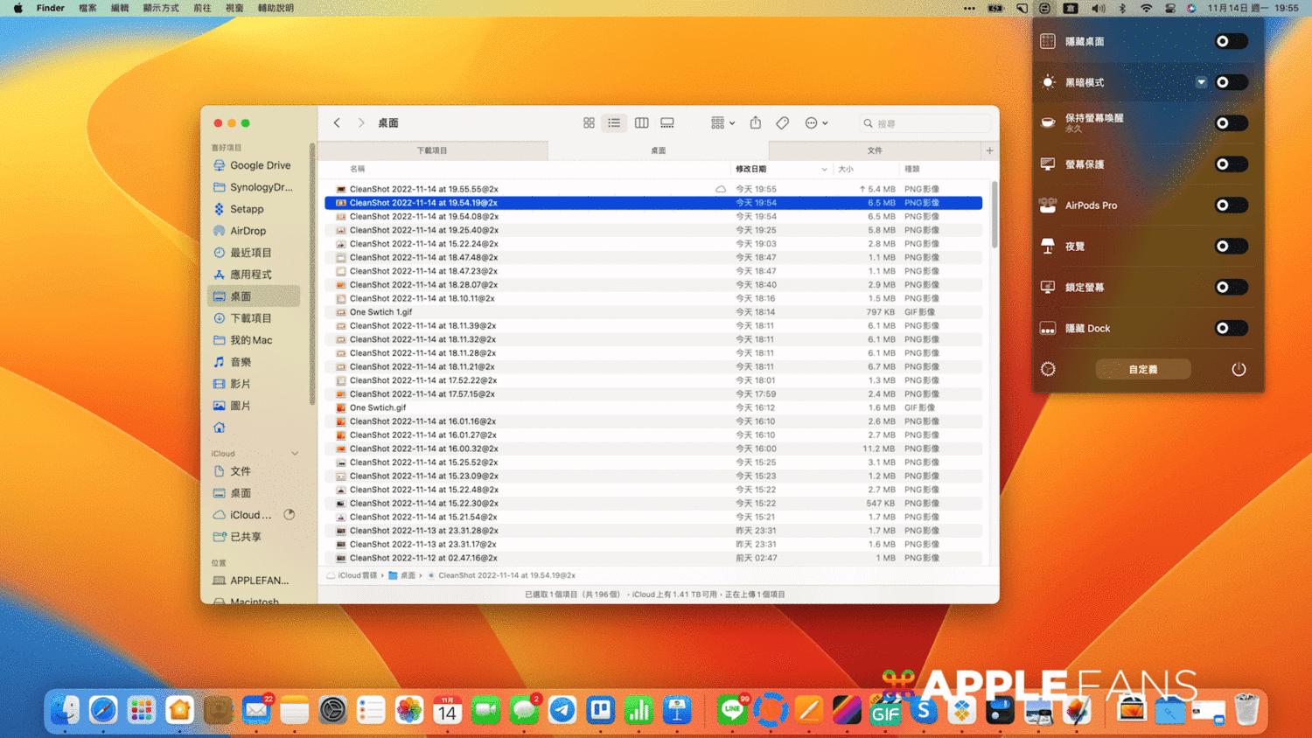1312x738 pixels.
Task: Click the 自定義 customize button
Action: [x=1142, y=369]
